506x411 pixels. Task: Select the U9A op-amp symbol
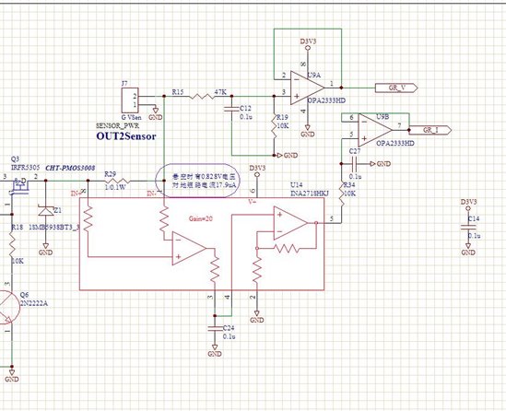coord(307,88)
